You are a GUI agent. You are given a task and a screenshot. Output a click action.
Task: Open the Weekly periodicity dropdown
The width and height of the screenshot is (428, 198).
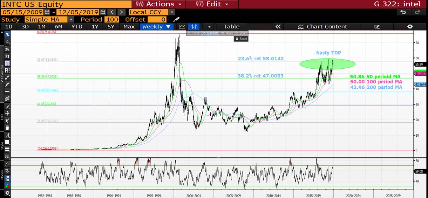coord(156,27)
